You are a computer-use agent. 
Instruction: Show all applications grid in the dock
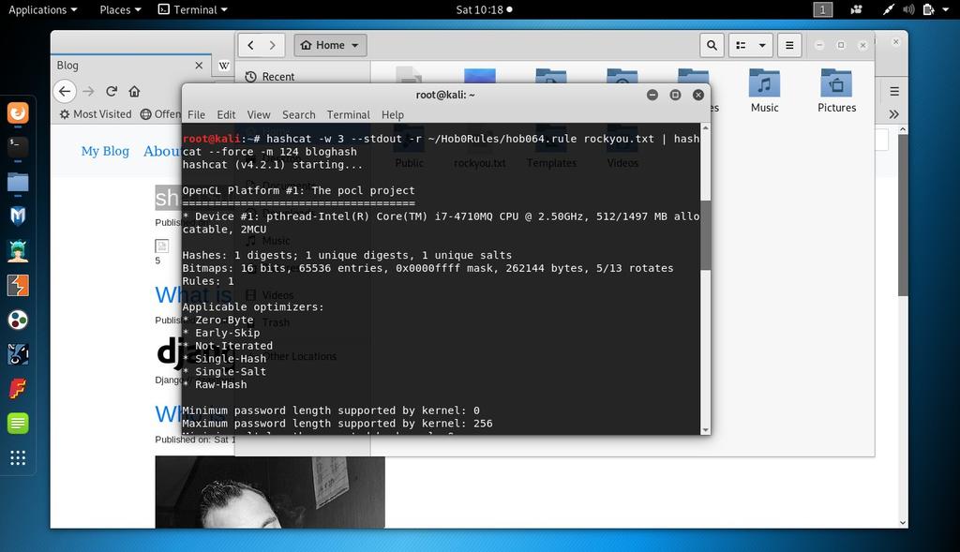click(18, 457)
